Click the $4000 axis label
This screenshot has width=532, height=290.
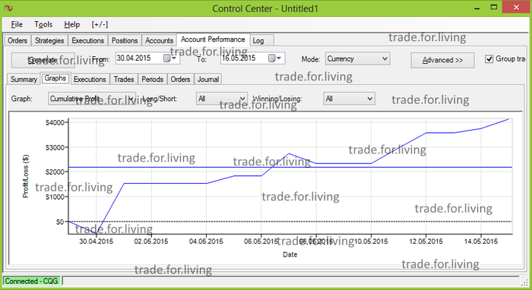(55, 122)
